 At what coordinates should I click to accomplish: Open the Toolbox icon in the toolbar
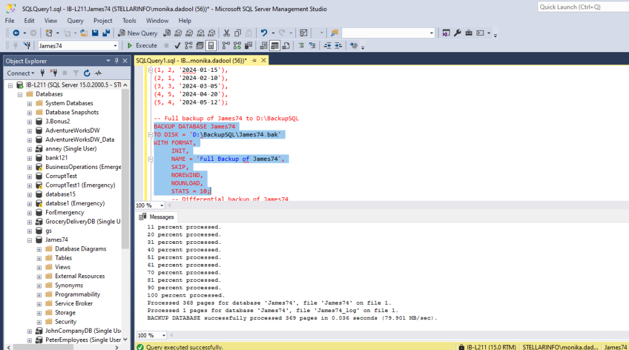[x=469, y=33]
